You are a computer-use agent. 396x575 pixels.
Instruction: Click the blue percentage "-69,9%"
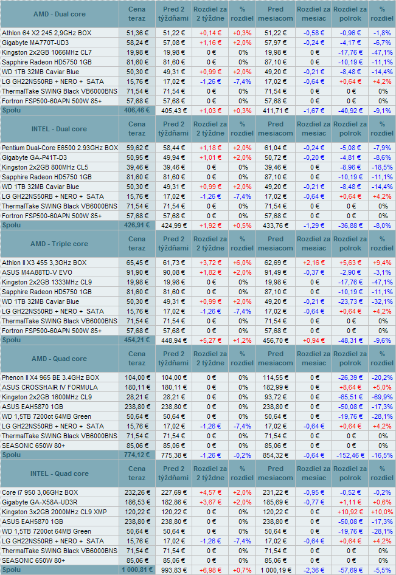(382, 397)
